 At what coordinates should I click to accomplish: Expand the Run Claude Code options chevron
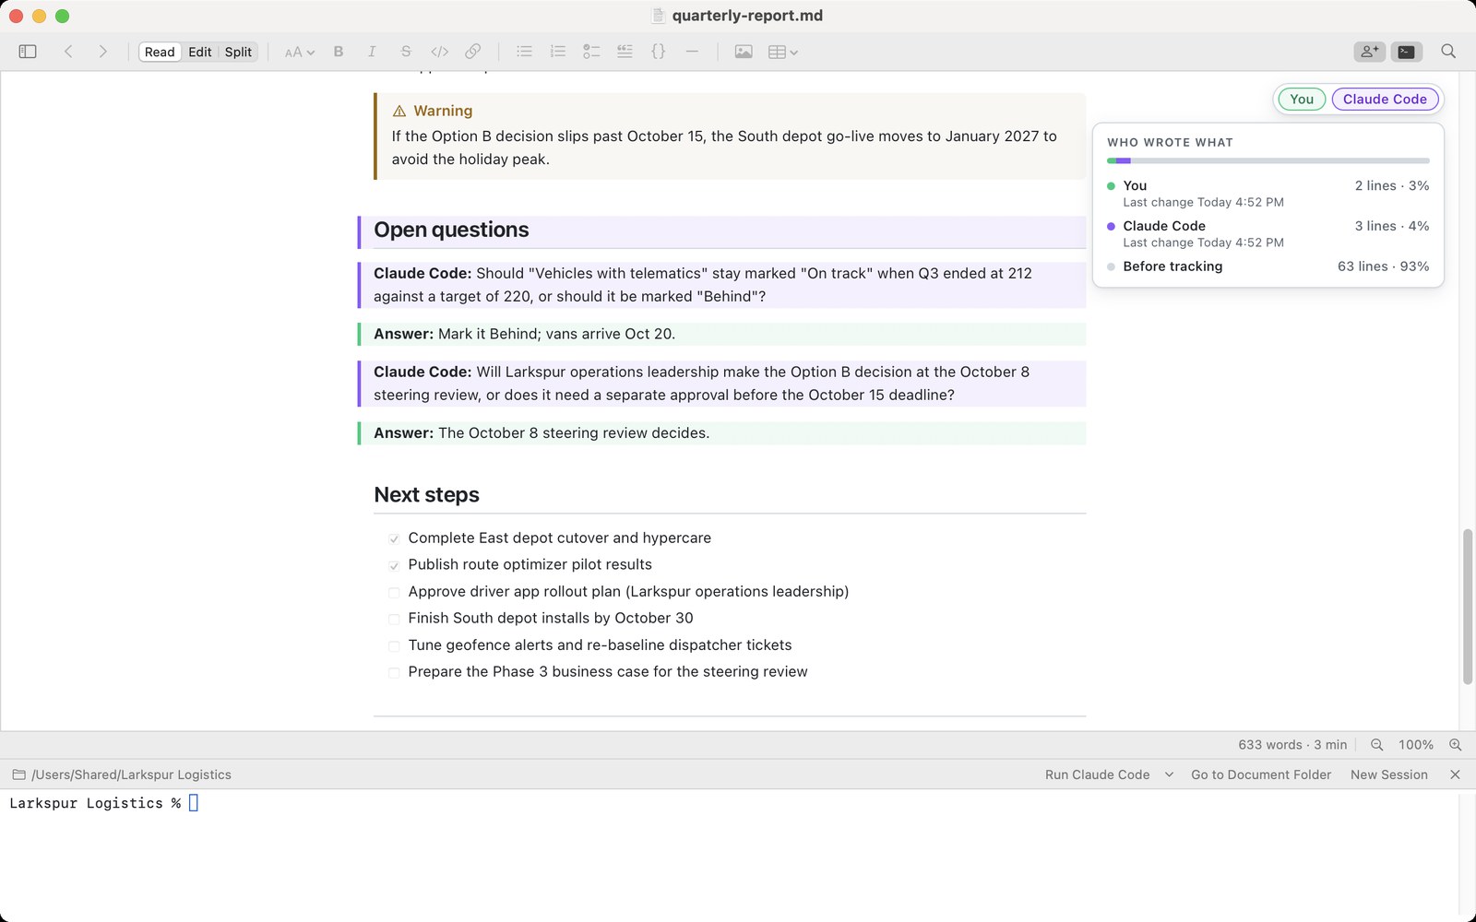(1169, 774)
